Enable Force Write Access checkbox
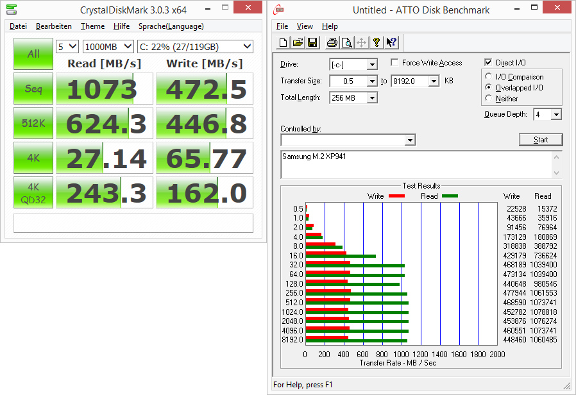Viewport: 576px width, 395px height. coord(394,63)
